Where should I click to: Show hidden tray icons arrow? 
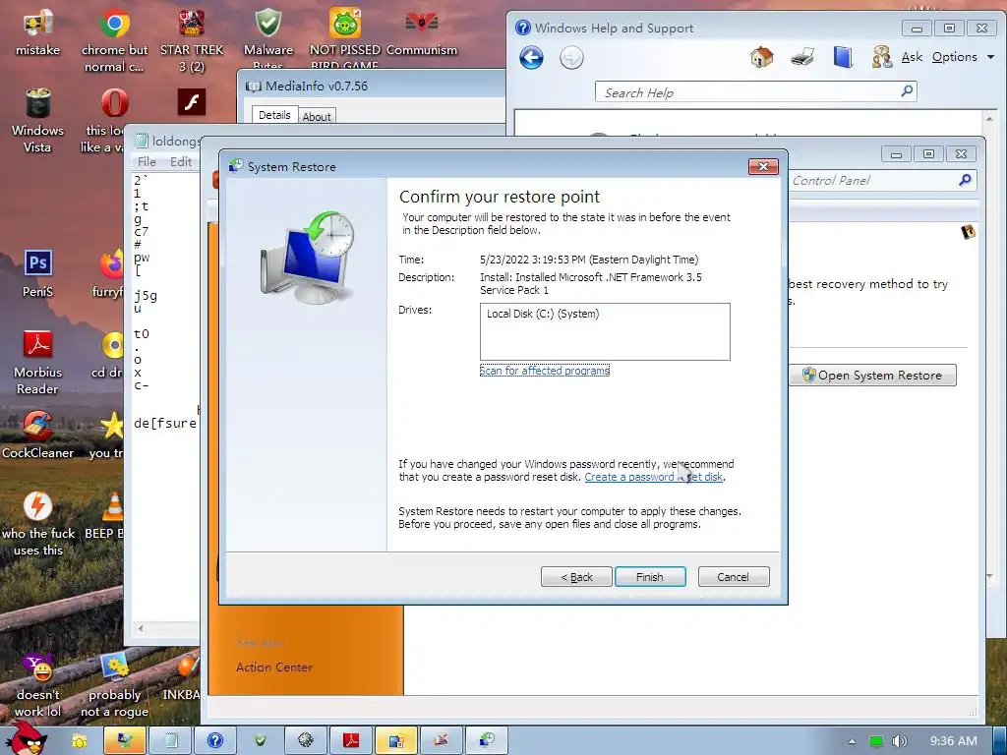[852, 741]
